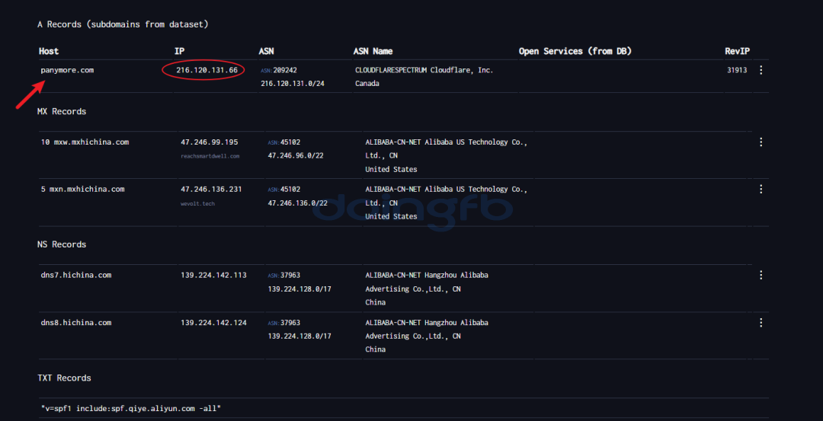This screenshot has height=421, width=823.
Task: Click the RevIP count 31913
Action: [x=737, y=70]
